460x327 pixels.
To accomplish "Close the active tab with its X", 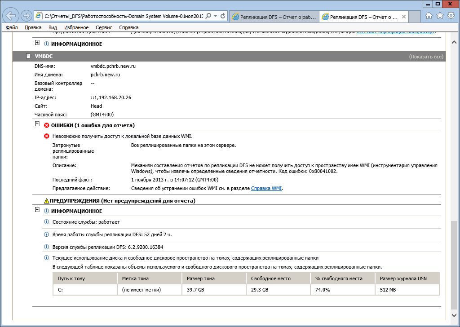I will pyautogui.click(x=404, y=17).
